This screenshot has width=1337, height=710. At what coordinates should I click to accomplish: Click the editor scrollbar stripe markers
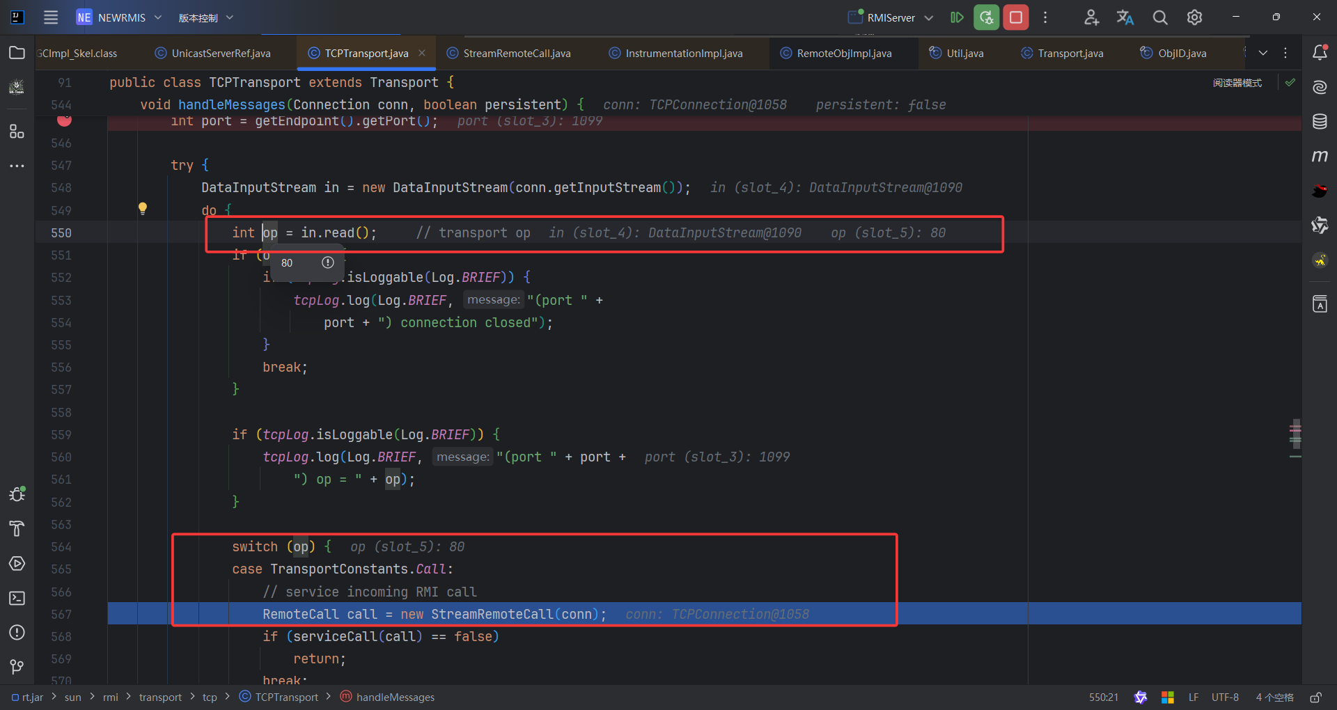click(x=1295, y=439)
